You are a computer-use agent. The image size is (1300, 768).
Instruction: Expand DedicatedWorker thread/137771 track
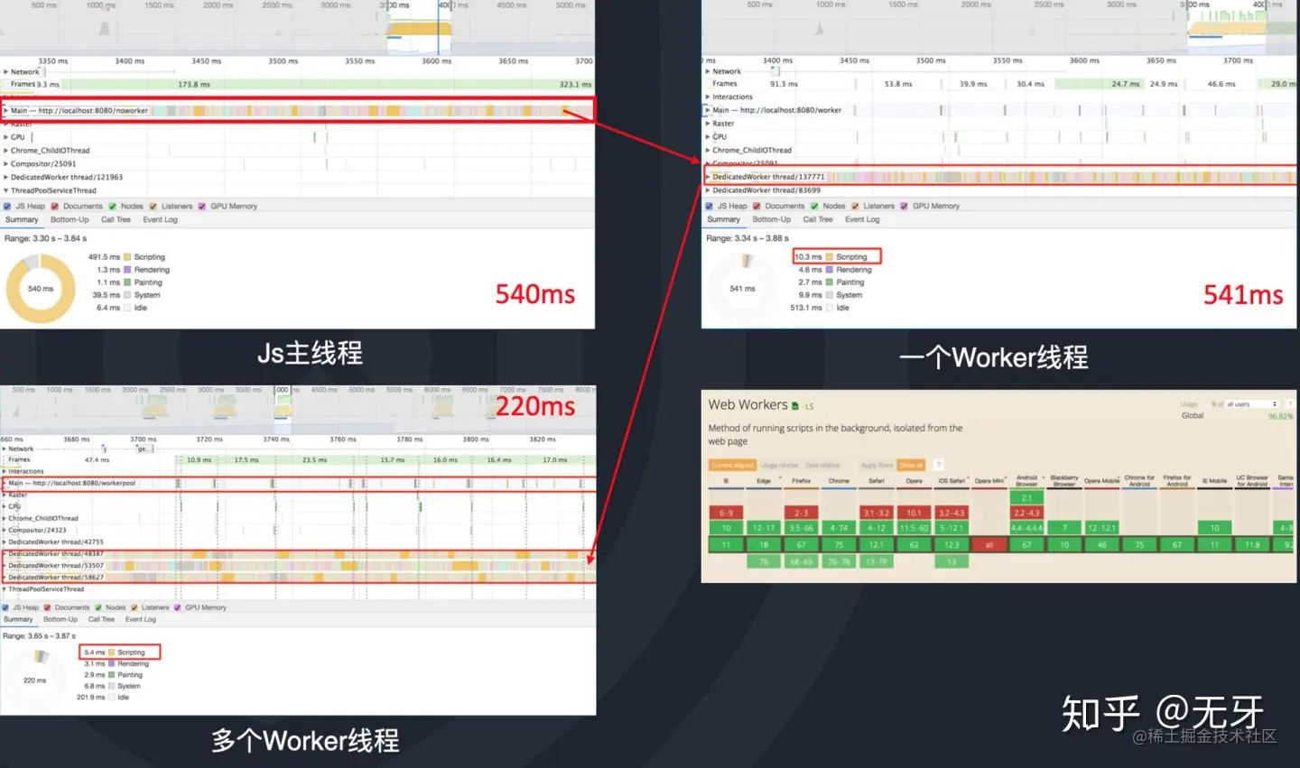(708, 177)
